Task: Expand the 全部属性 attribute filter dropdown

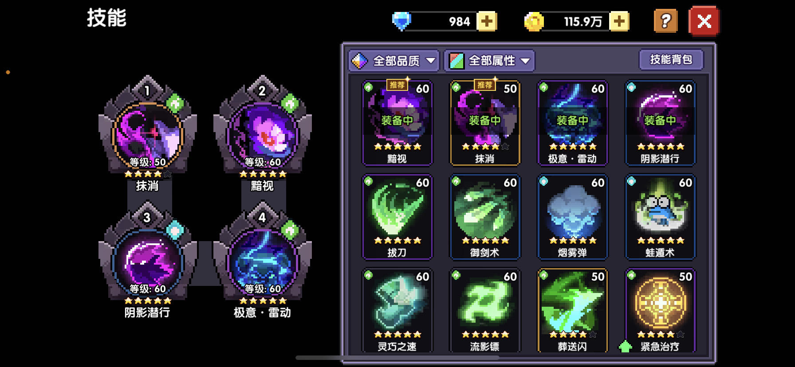Action: click(x=489, y=61)
